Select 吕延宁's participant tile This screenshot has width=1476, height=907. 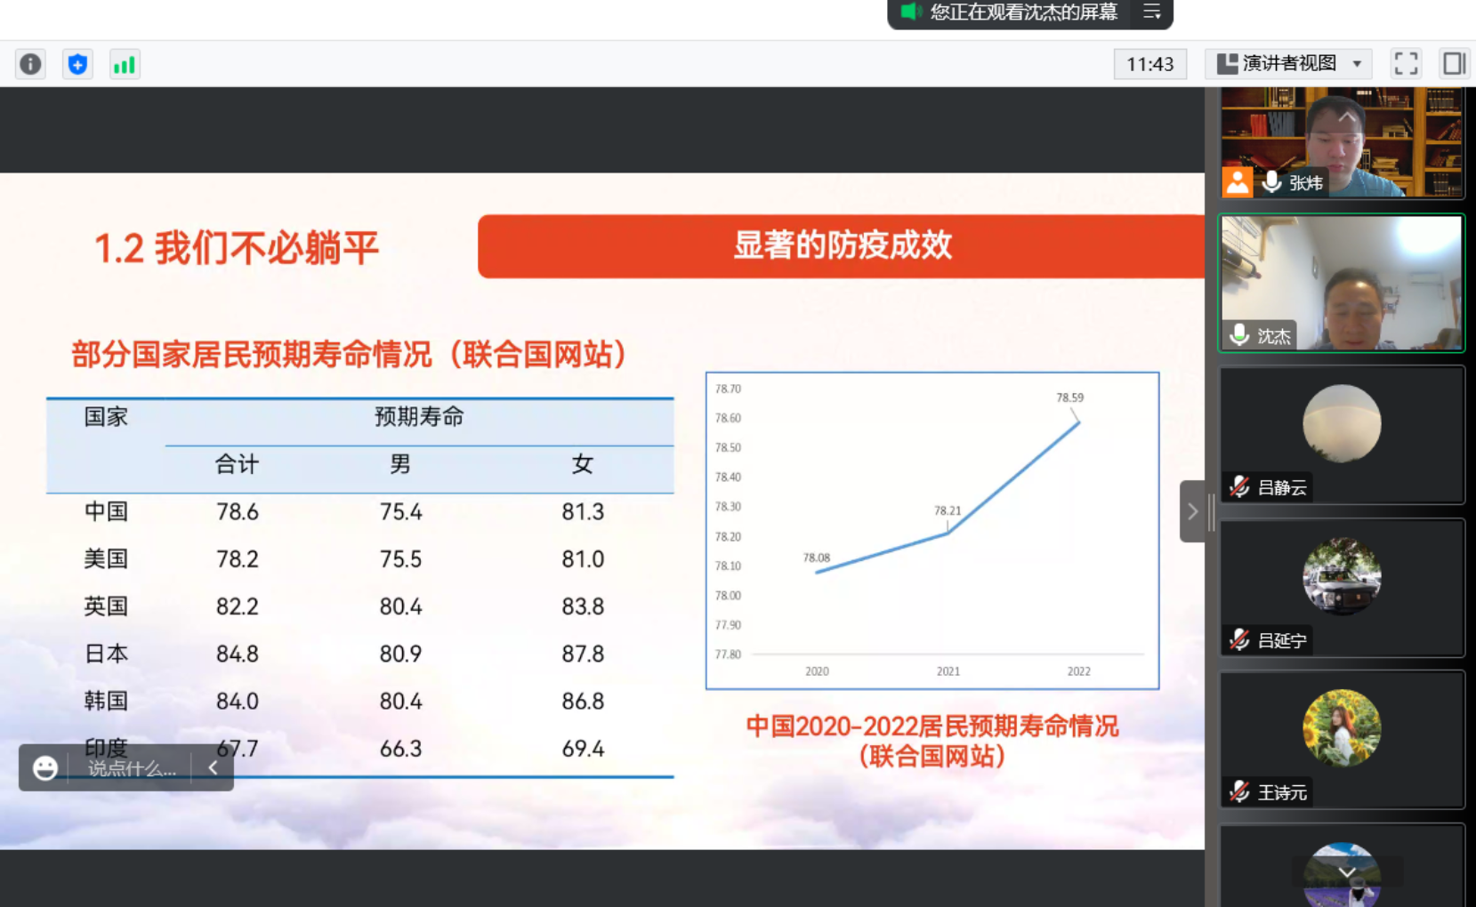point(1342,588)
